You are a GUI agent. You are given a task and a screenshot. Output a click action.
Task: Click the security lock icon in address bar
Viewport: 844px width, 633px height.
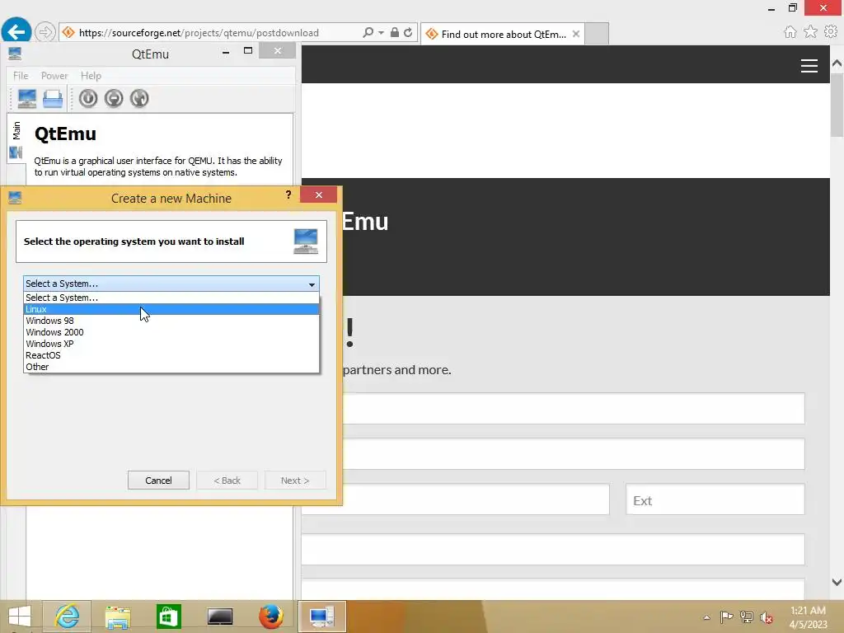[395, 32]
